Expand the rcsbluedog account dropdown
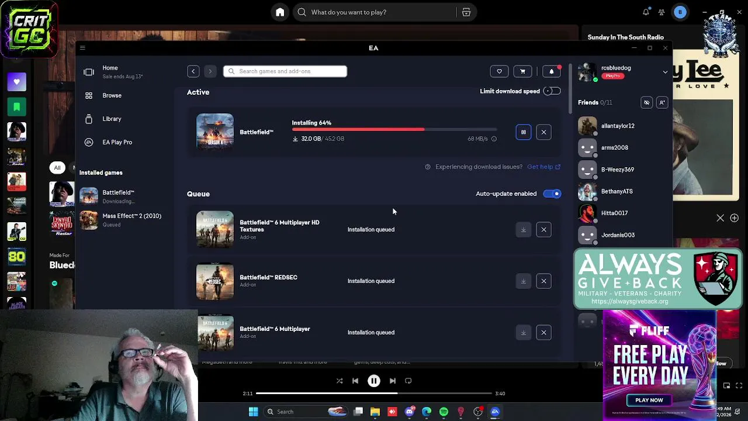This screenshot has height=421, width=748. click(665, 72)
